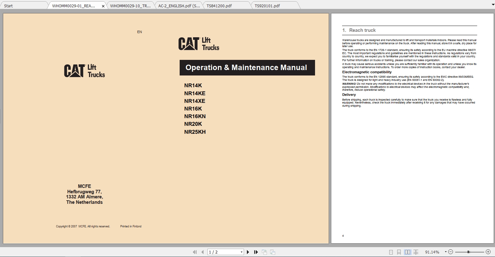This screenshot has width=495, height=257.
Task: Toggle continuous scrolling page layout
Action: point(399,252)
